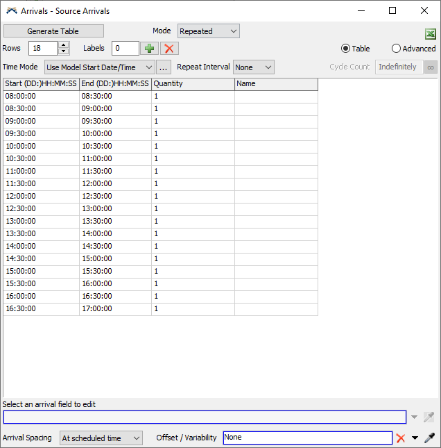Click the green plus add label button
The height and width of the screenshot is (448, 441).
(149, 48)
